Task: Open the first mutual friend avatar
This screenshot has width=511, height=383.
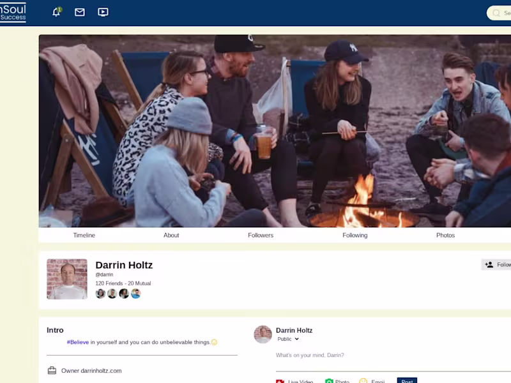Action: [100, 294]
